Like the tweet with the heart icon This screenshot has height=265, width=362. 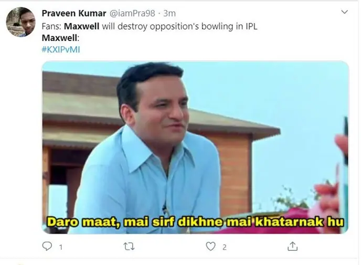(210, 246)
